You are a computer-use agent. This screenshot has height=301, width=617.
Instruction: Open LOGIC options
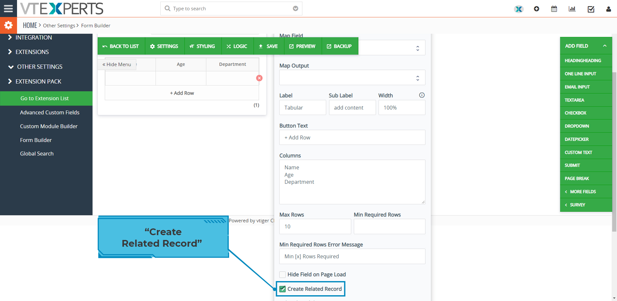tap(237, 46)
